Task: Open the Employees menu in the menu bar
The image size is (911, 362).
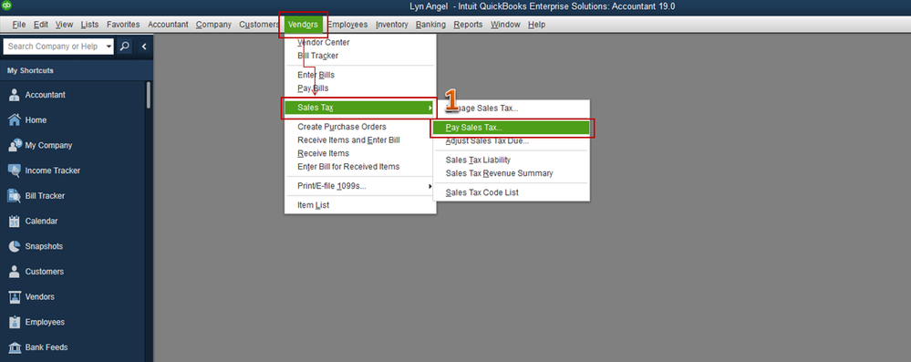Action: (347, 25)
